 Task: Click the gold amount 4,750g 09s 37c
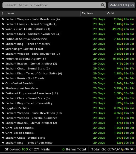(x=124, y=113)
